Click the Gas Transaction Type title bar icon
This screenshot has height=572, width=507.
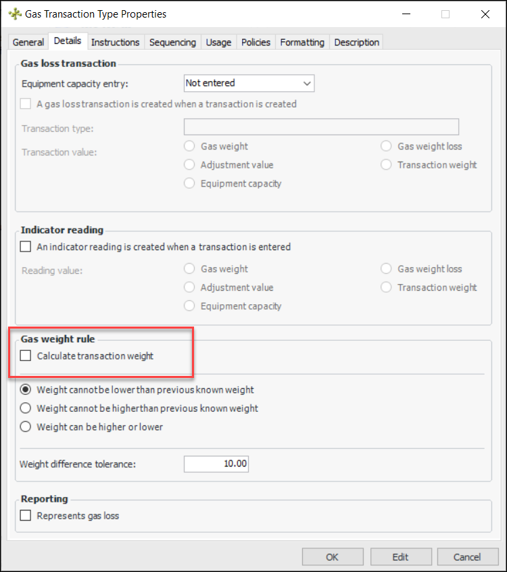pyautogui.click(x=14, y=14)
